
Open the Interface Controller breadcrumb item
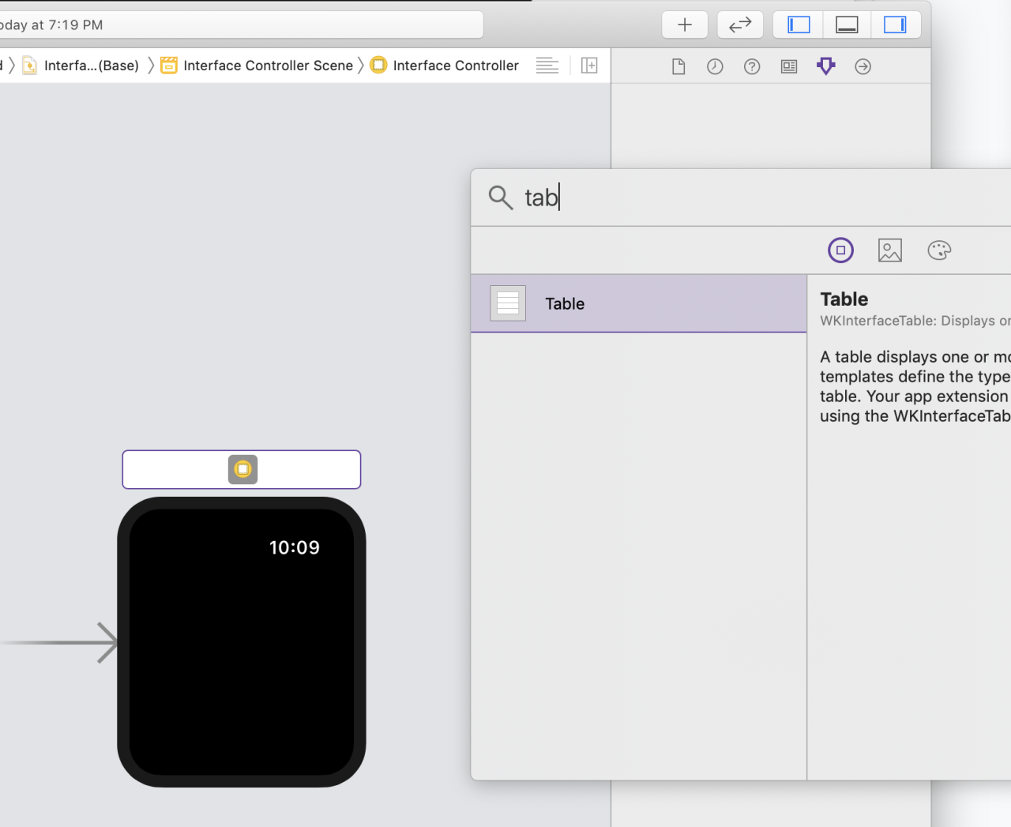tap(455, 66)
